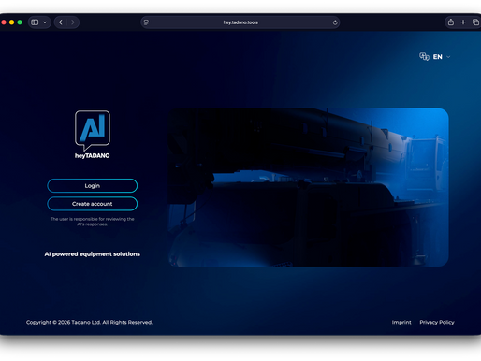This screenshot has width=481, height=361.
Task: Click the language translation icon
Action: tap(424, 56)
